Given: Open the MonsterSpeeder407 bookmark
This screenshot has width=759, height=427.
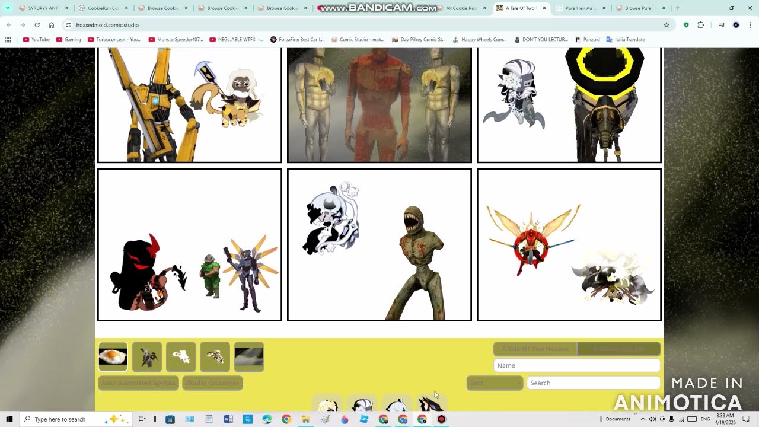Looking at the screenshot, I should pos(176,39).
